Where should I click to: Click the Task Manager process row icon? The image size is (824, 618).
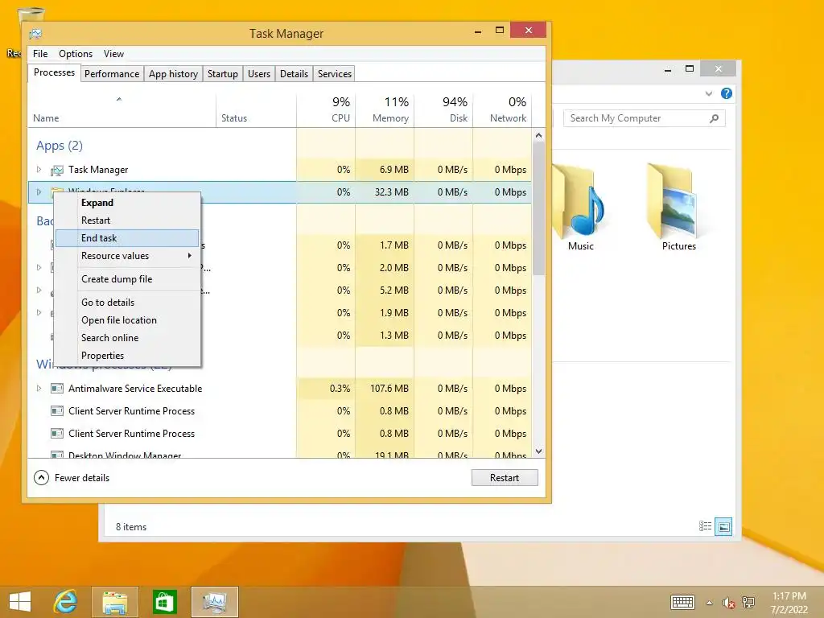click(x=57, y=171)
